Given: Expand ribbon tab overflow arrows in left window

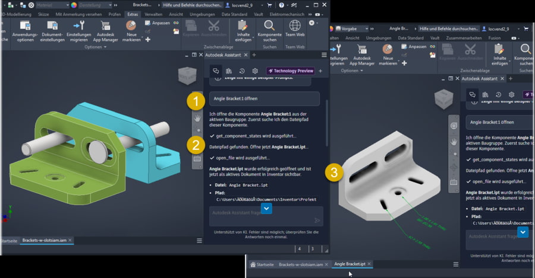Looking at the screenshot, I should [310, 14].
